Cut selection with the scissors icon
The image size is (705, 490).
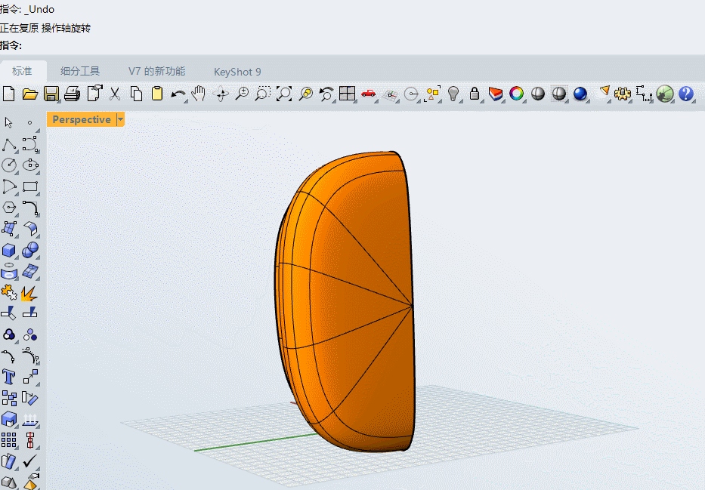(115, 94)
